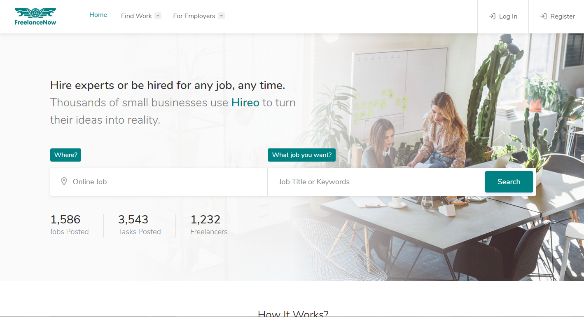Screen dimensions: 584x317
Task: Click the Log In arrow icon
Action: tap(492, 16)
